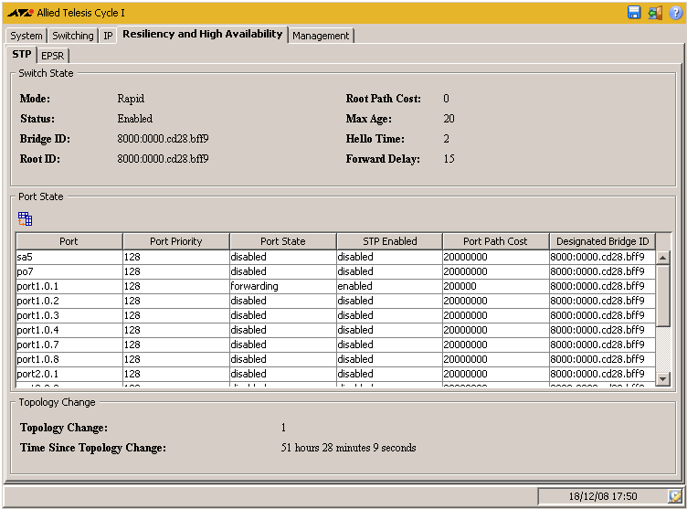Click the 'enabled' STP cell for port1.0.1

pyautogui.click(x=389, y=286)
